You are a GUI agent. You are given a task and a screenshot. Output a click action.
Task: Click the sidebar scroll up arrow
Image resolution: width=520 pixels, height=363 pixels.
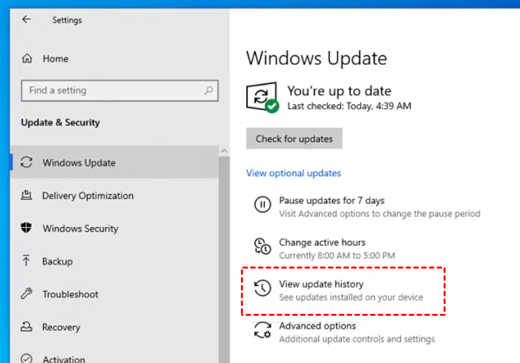coord(224,151)
